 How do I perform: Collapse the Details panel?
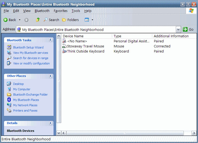click(50, 123)
